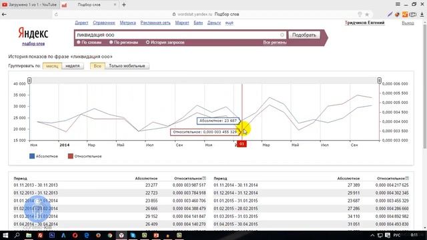Image resolution: width=427 pixels, height=240 pixels.
Task: Open the browser hamburger menu
Action: coord(398,4)
